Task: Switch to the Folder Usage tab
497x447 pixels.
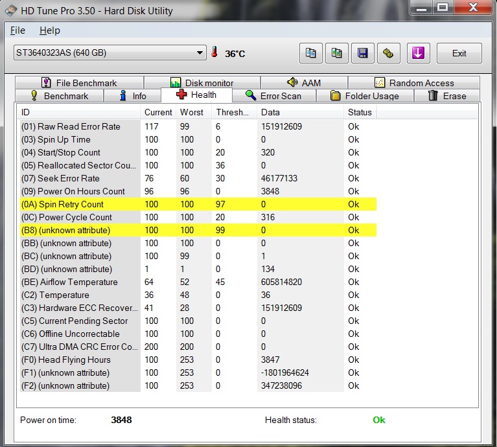Action: pos(365,96)
